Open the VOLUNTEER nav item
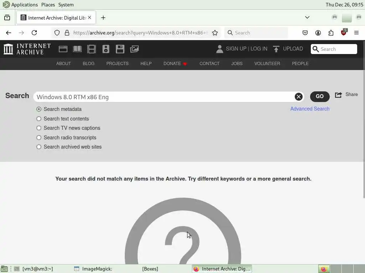This screenshot has width=365, height=273. 267,63
